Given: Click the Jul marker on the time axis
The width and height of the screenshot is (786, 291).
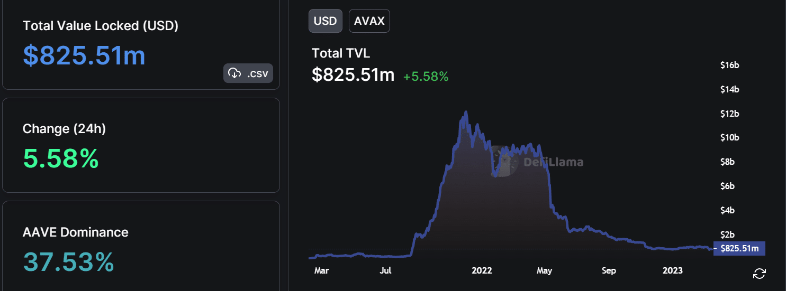Looking at the screenshot, I should tap(385, 271).
